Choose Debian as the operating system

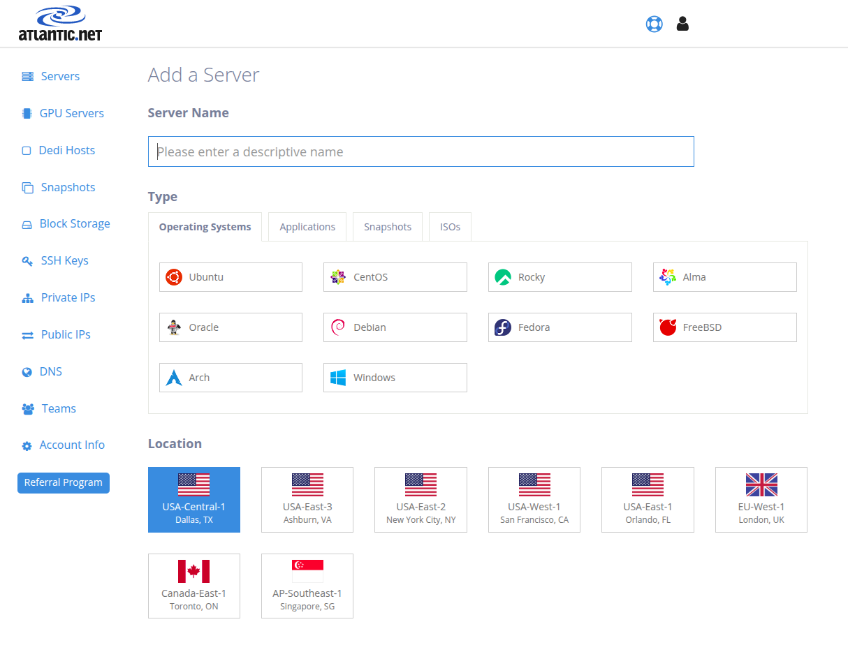pyautogui.click(x=395, y=327)
